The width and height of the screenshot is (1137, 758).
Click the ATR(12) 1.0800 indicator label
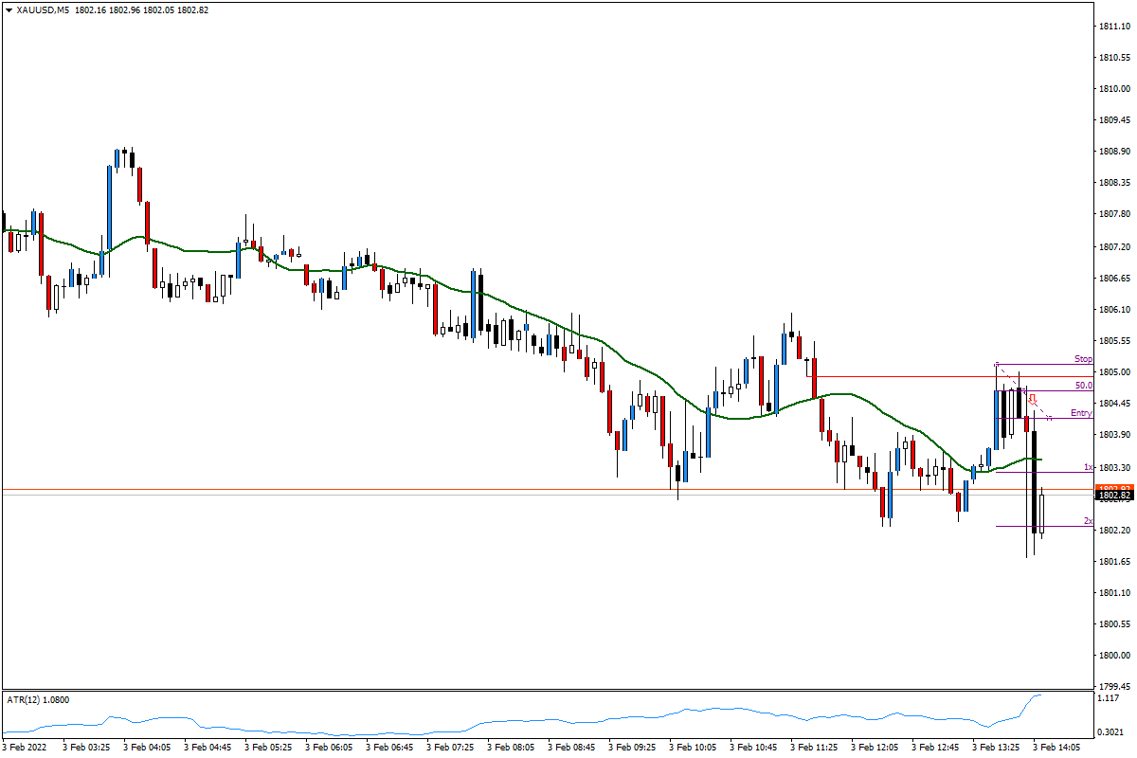point(38,700)
